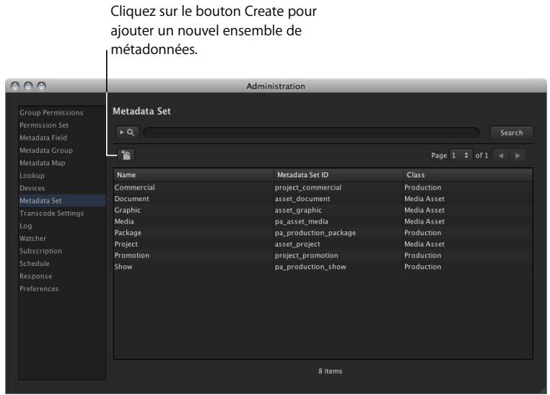Image resolution: width=550 pixels, height=395 pixels.
Task: Open the Page number selector
Action: pos(461,155)
